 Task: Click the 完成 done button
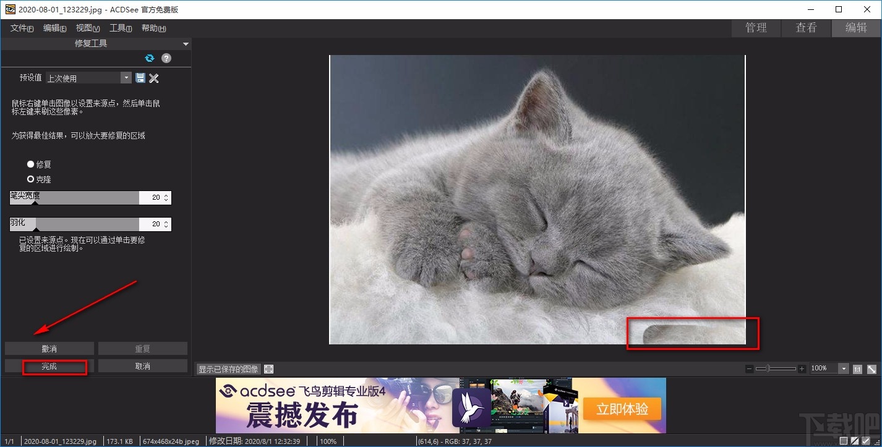[49, 366]
